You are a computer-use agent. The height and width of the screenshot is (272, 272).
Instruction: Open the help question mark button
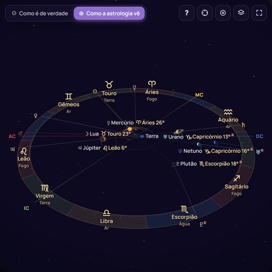[x=186, y=13]
